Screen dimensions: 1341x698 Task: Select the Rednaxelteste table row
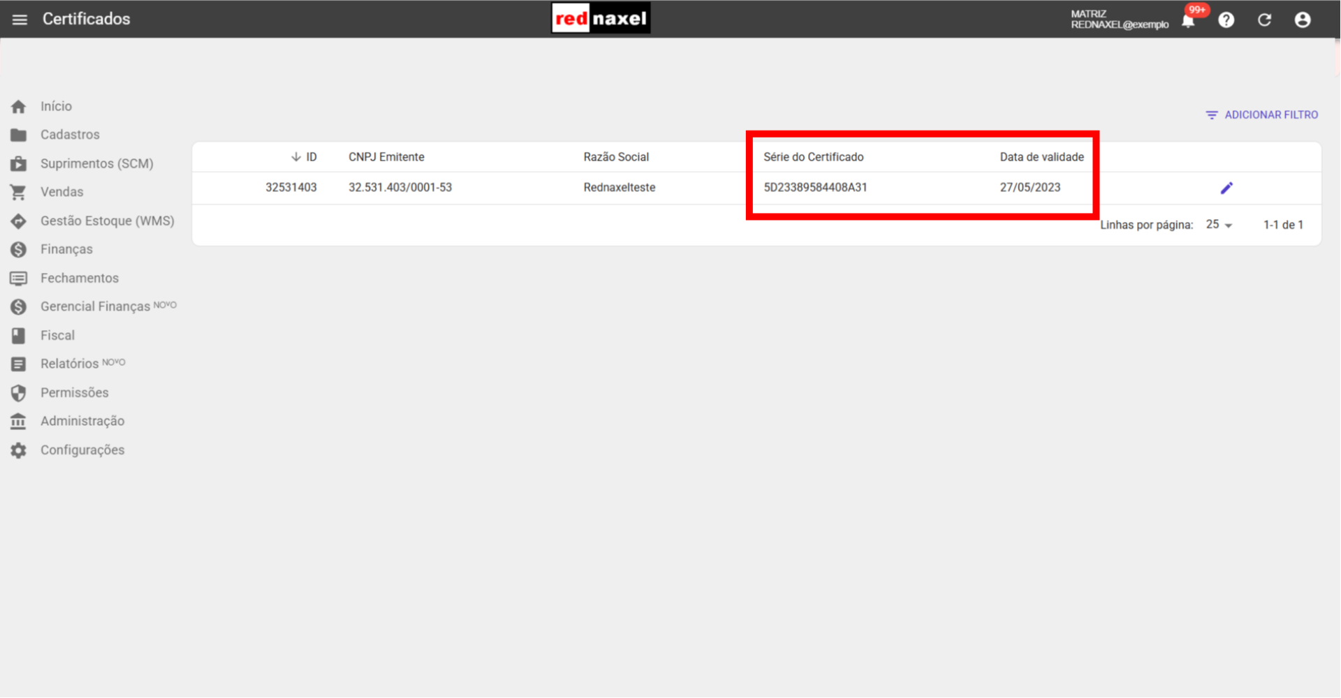pyautogui.click(x=619, y=187)
